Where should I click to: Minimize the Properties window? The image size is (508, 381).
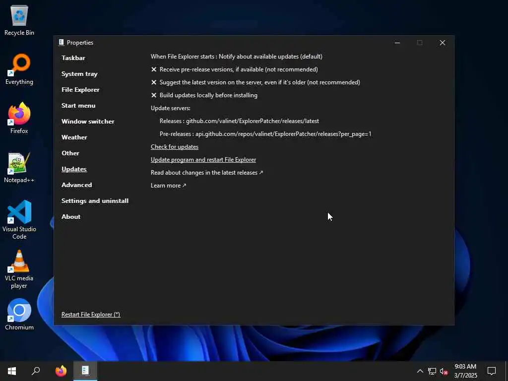pos(397,43)
